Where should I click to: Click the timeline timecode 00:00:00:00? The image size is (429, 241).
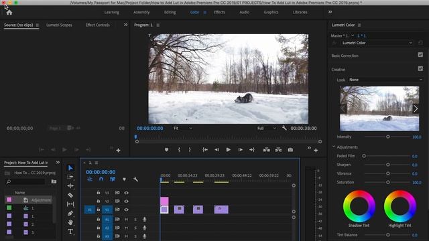tap(101, 172)
